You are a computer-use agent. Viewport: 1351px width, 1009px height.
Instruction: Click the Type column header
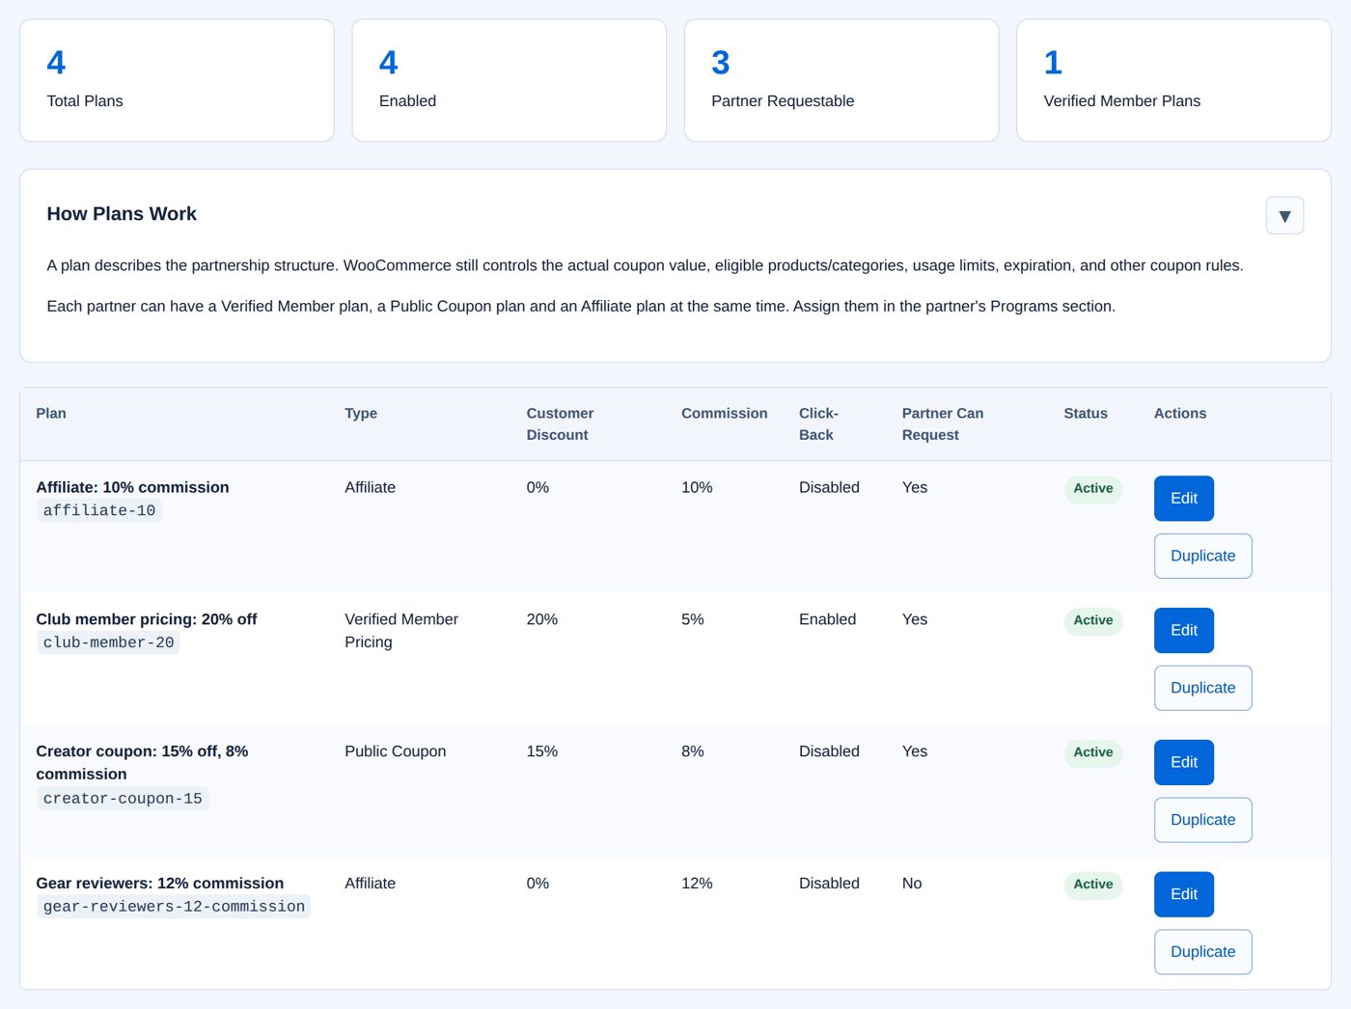coord(361,413)
